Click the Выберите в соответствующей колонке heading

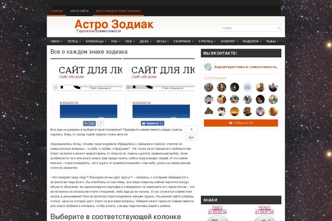116,217
